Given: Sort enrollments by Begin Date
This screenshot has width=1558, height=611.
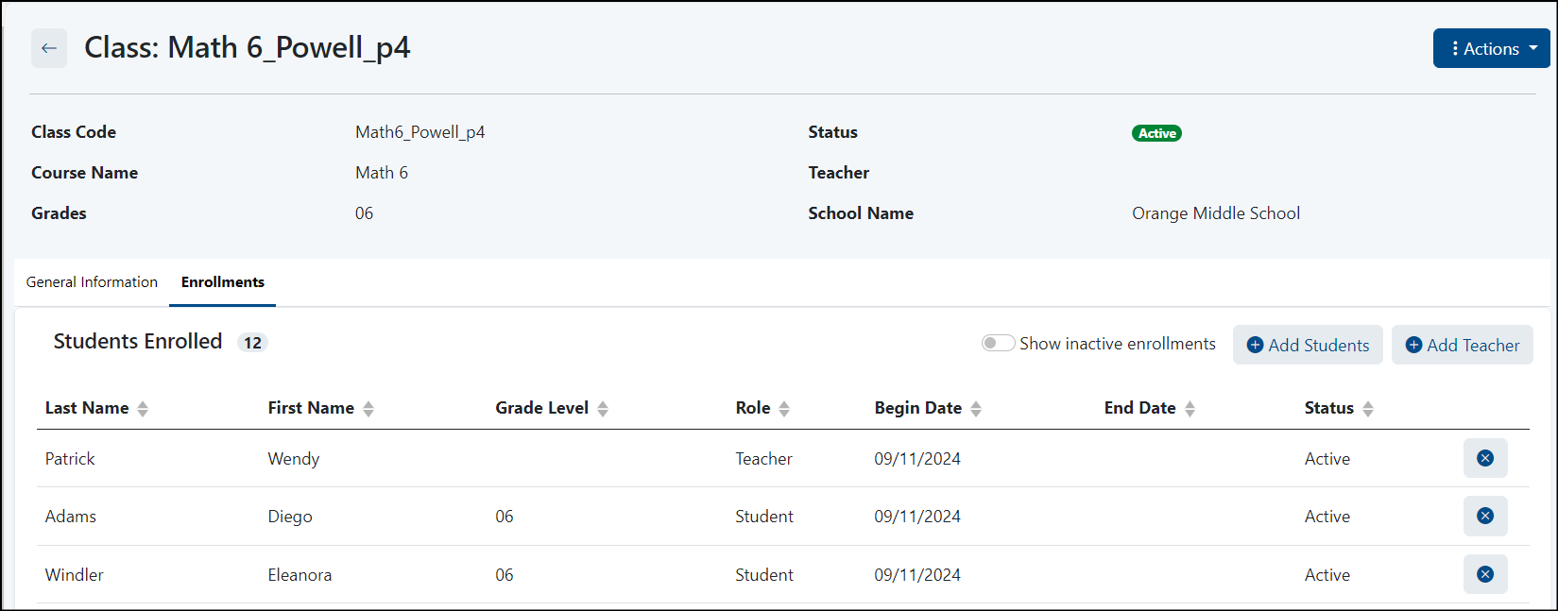Looking at the screenshot, I should [976, 409].
